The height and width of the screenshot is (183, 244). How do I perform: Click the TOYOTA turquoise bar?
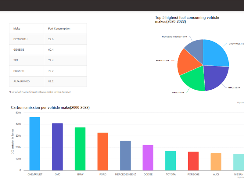tap(171, 161)
